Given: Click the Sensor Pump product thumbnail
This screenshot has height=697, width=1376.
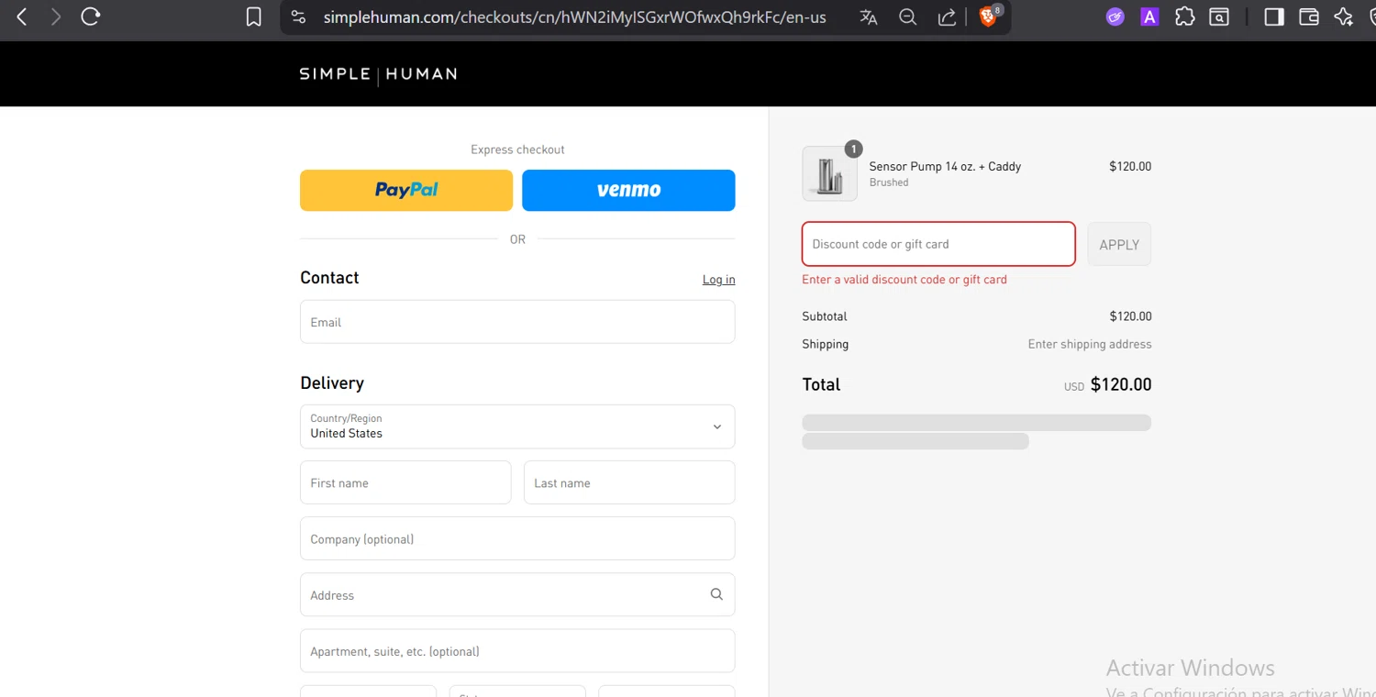Looking at the screenshot, I should [829, 173].
